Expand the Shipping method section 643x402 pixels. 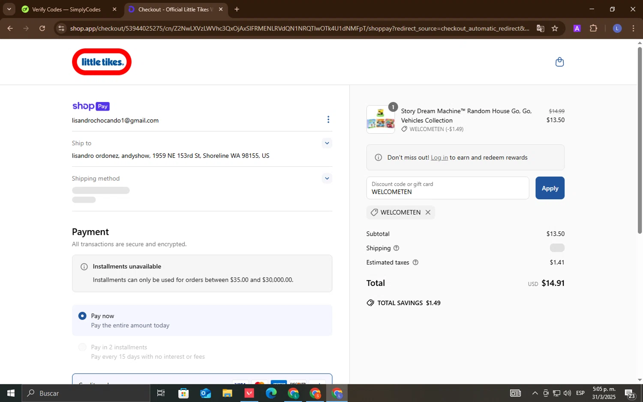[327, 178]
